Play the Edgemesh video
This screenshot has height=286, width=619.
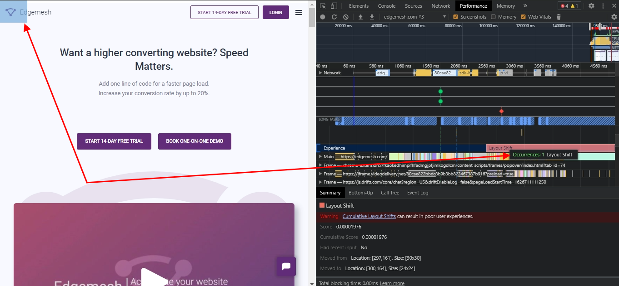[x=154, y=278]
